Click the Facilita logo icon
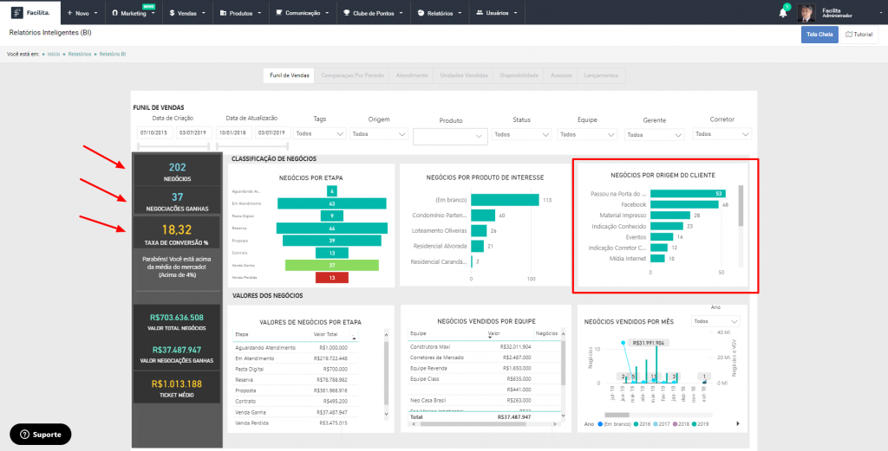The height and width of the screenshot is (451, 888). [17, 14]
